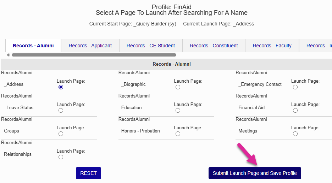Open the Records - Faculty tab

pyautogui.click(x=272, y=46)
